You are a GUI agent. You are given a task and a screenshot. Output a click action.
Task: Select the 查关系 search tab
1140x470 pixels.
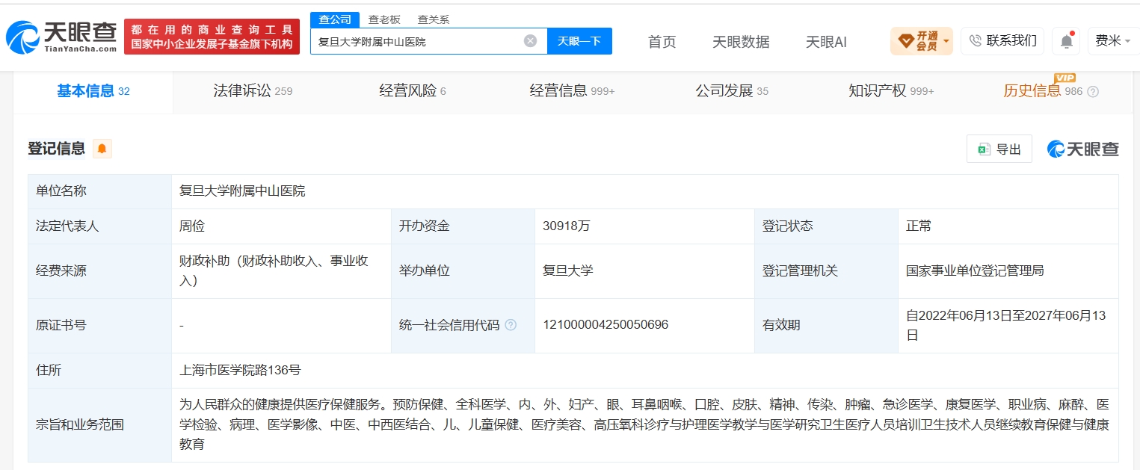click(434, 19)
